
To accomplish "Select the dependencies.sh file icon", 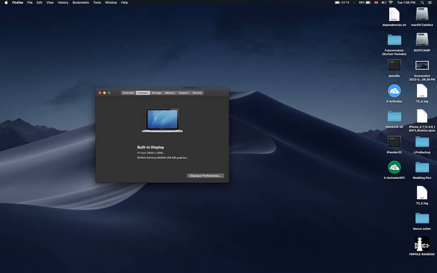I will point(394,14).
